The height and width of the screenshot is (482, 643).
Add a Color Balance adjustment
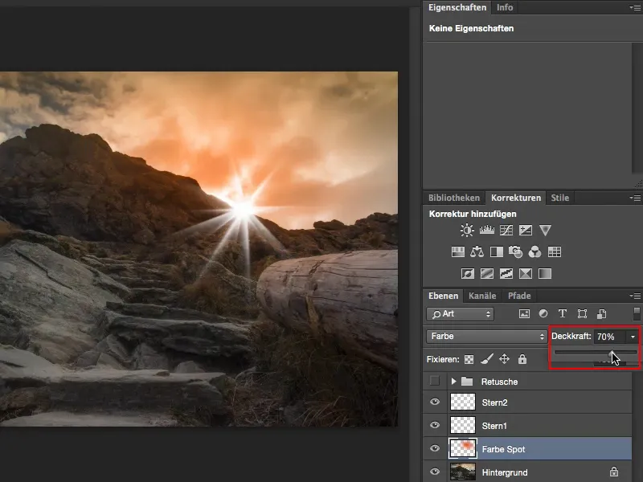pos(477,252)
